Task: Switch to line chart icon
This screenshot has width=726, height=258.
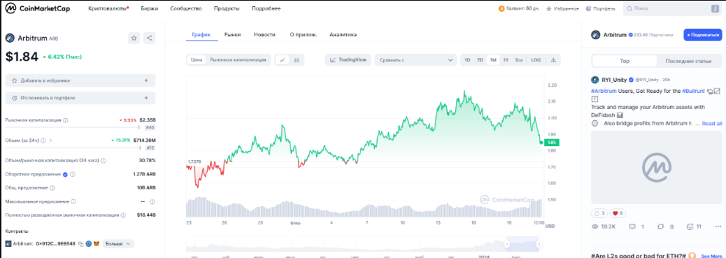Action: click(x=282, y=59)
